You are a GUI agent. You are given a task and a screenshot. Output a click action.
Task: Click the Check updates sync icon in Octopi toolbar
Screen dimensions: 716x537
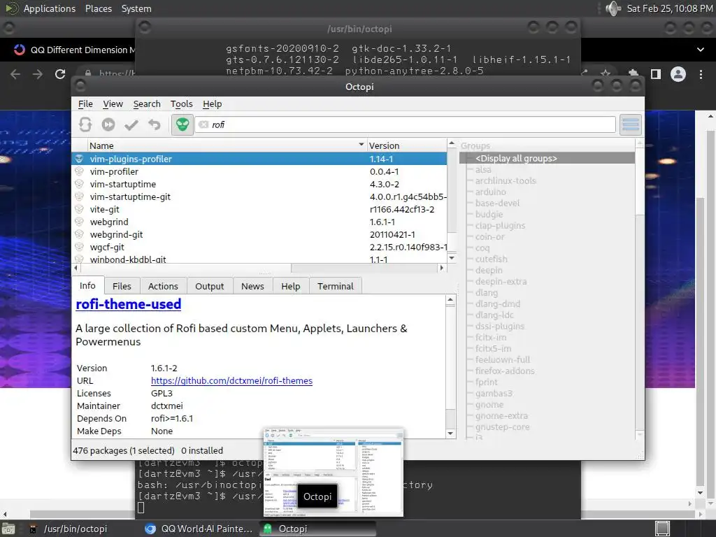click(85, 124)
